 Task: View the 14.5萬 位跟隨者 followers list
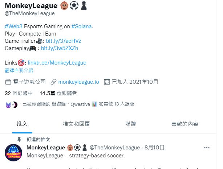pyautogui.click(x=58, y=93)
